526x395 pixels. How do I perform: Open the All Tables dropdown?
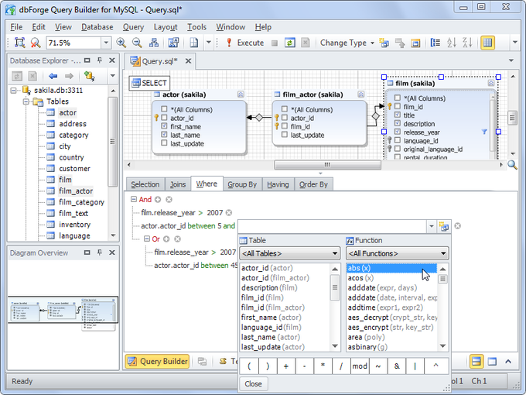(x=289, y=253)
